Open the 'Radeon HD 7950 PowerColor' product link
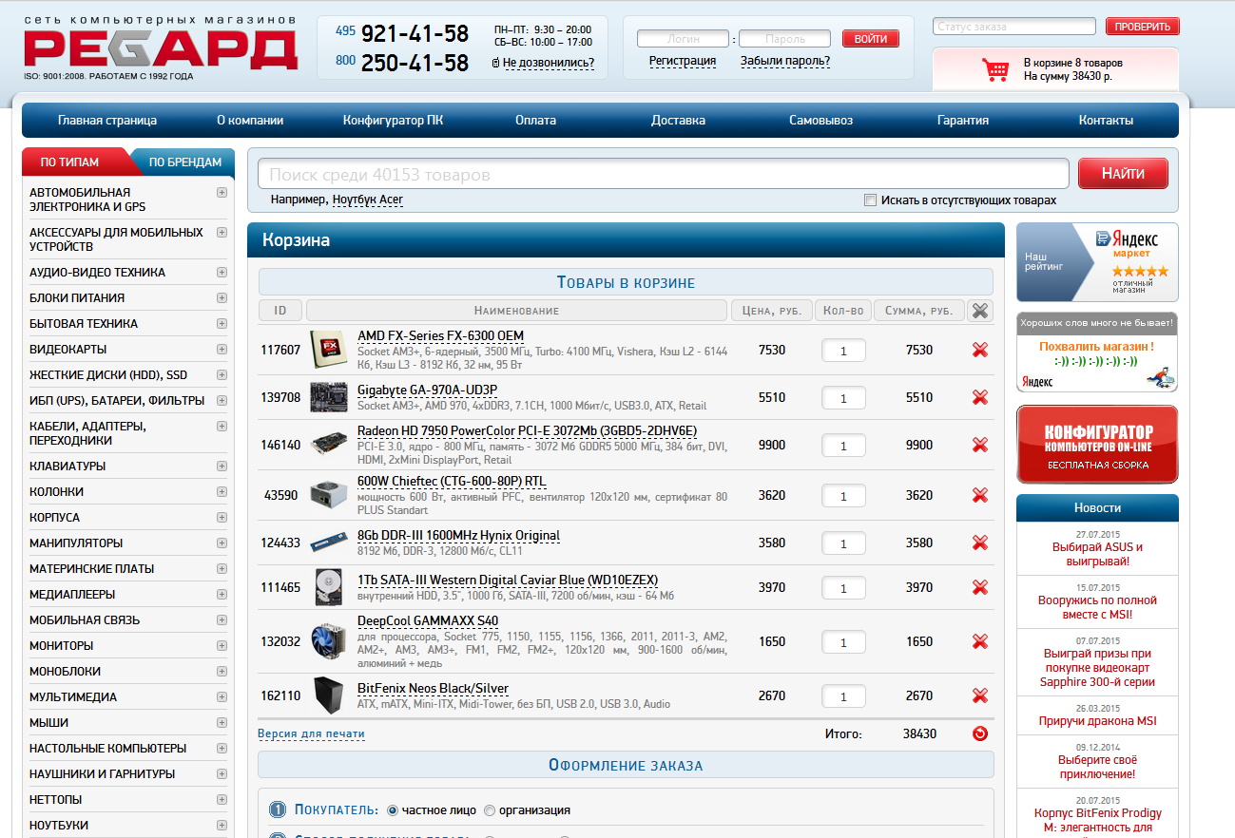Screen dimensions: 1235x838 pyautogui.click(x=527, y=430)
